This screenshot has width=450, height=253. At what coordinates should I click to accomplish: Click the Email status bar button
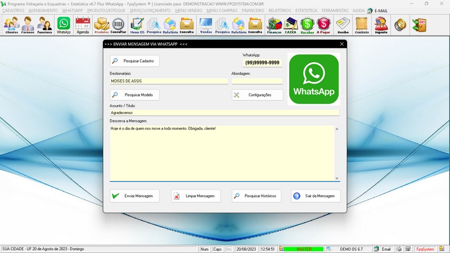383,249
